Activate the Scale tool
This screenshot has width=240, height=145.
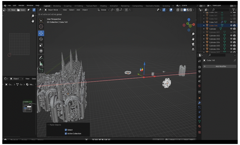pos(41,45)
